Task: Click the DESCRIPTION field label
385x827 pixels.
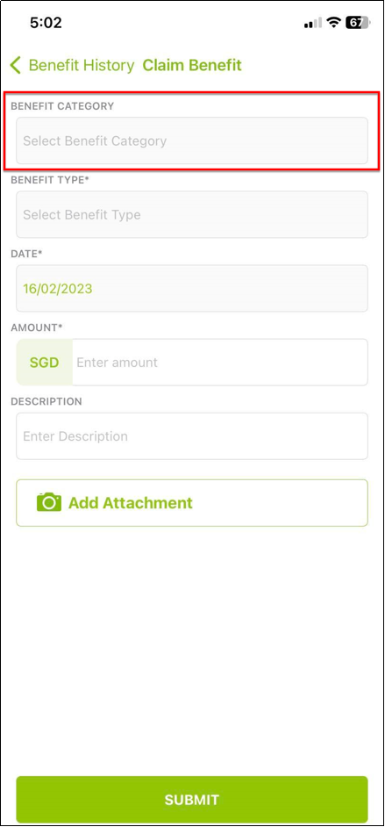Action: point(46,401)
